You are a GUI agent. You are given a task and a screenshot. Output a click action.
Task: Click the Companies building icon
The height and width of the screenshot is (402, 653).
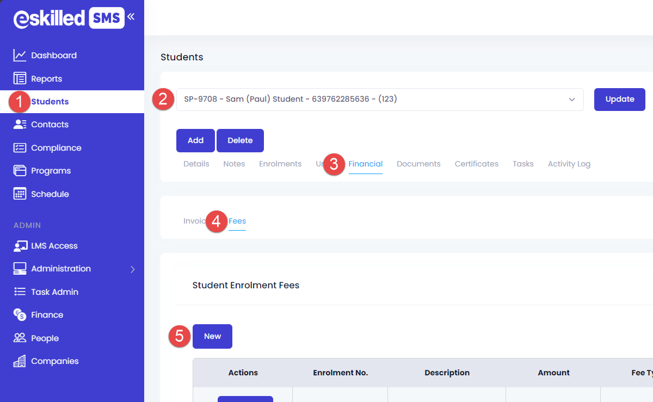20,361
